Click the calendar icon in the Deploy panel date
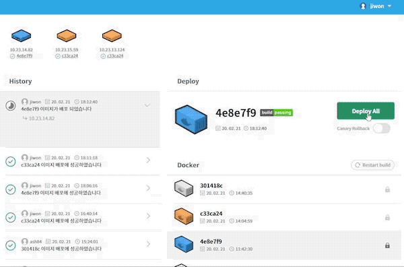 point(217,128)
